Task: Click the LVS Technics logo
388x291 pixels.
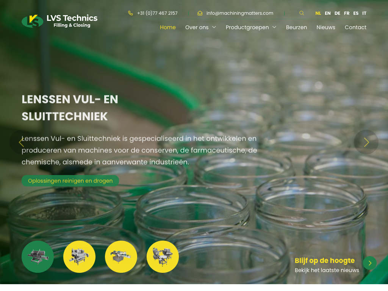Action: [x=59, y=21]
